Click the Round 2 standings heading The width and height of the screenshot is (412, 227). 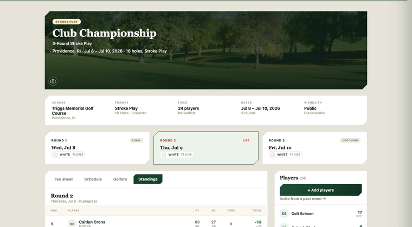pos(62,196)
